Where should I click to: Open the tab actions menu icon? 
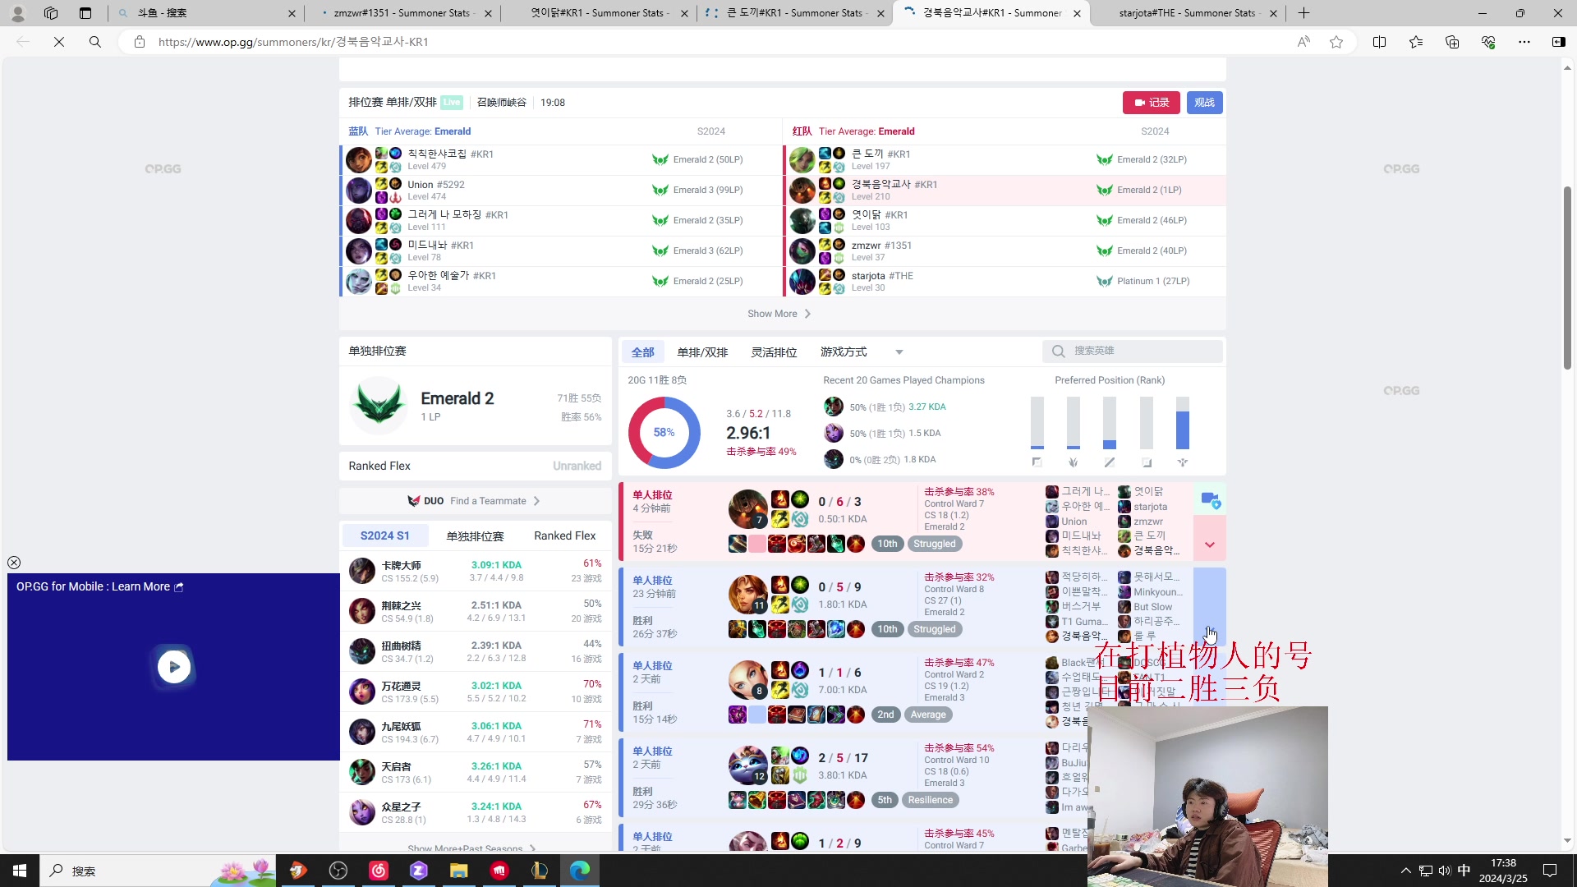pyautogui.click(x=85, y=13)
